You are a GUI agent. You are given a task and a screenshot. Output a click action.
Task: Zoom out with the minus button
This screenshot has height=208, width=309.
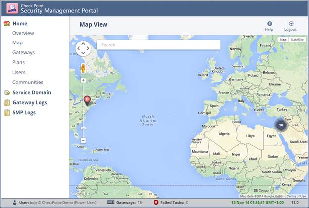(83, 140)
